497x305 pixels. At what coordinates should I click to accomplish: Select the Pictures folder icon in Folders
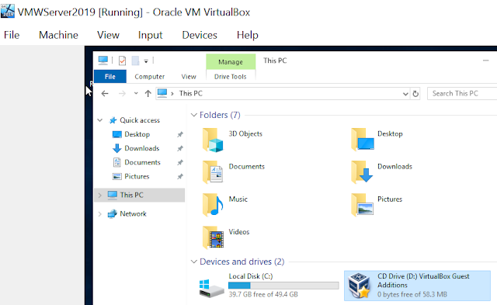click(363, 205)
